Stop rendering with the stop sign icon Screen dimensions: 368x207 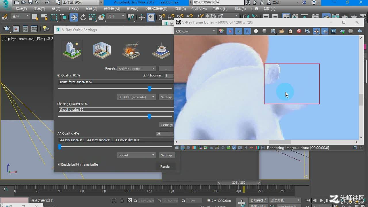pos(351,31)
